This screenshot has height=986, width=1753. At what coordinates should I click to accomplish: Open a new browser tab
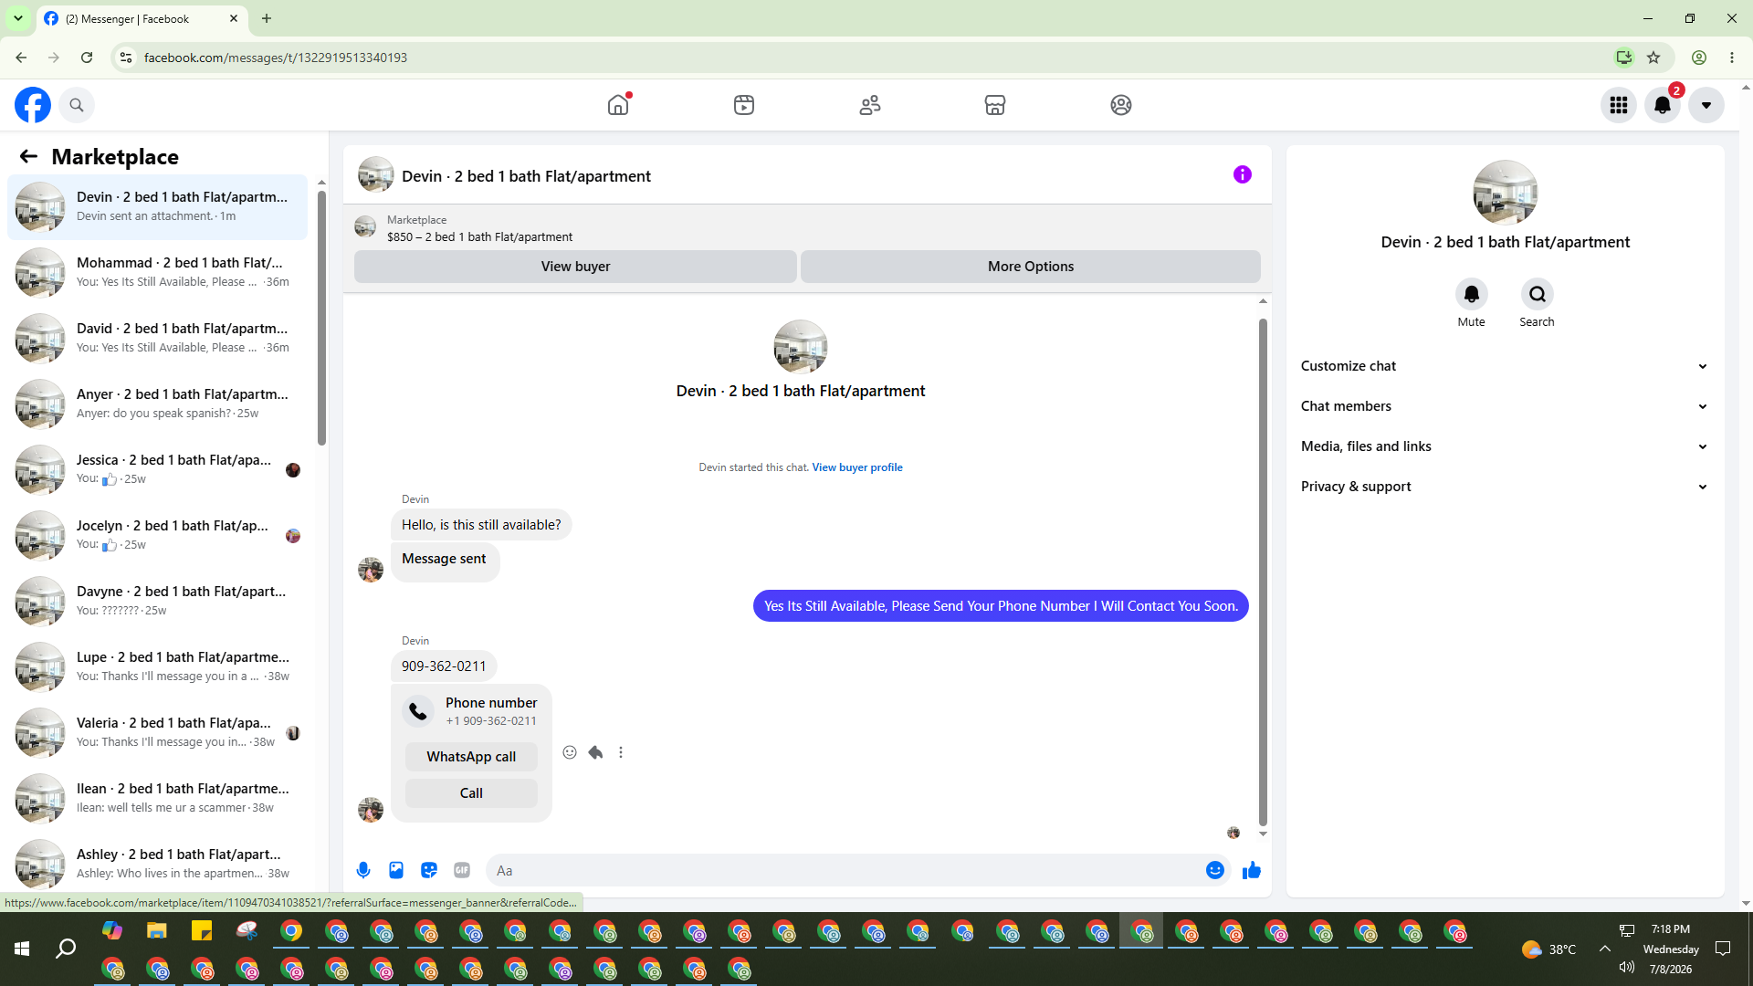click(267, 18)
